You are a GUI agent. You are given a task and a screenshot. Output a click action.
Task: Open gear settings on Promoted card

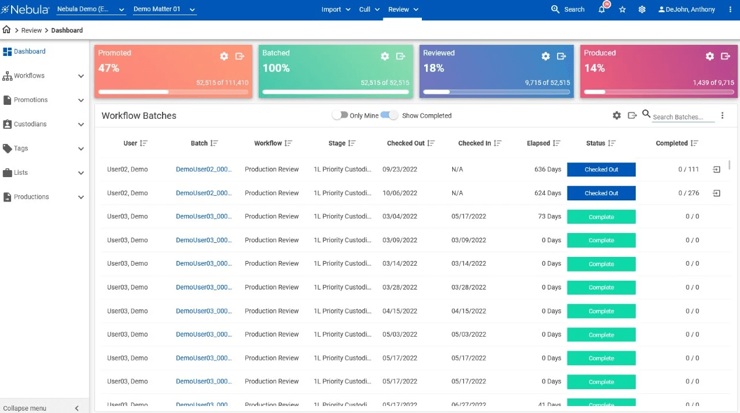224,57
